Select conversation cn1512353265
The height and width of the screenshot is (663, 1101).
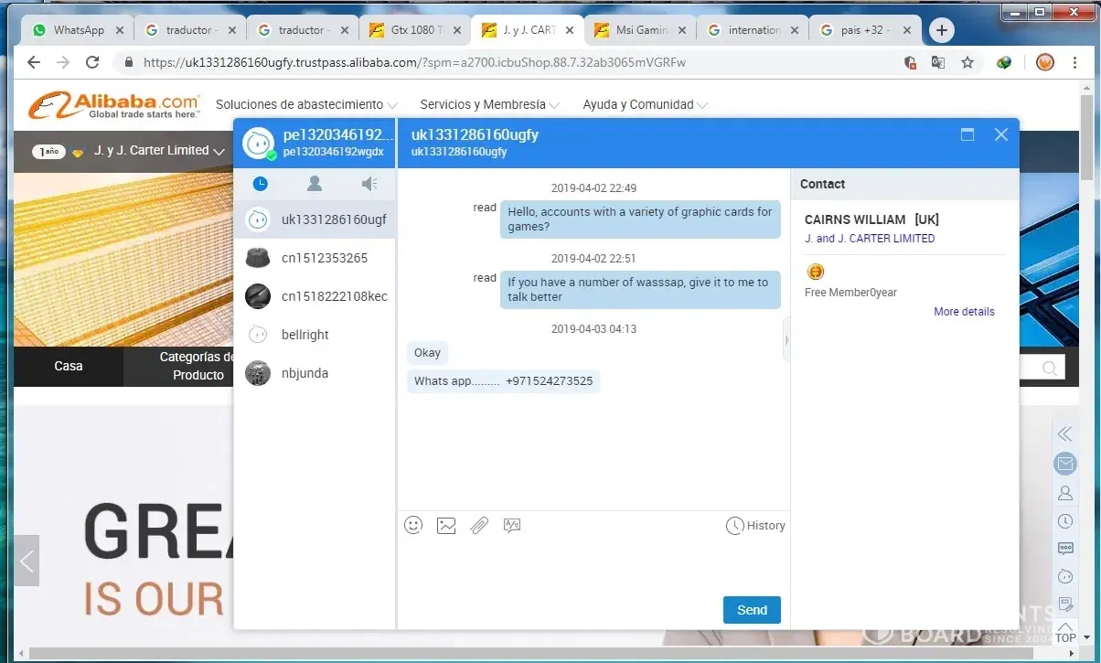click(x=315, y=258)
